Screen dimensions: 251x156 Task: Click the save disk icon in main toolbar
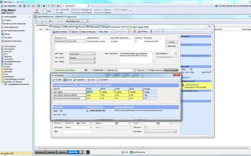(x=58, y=6)
